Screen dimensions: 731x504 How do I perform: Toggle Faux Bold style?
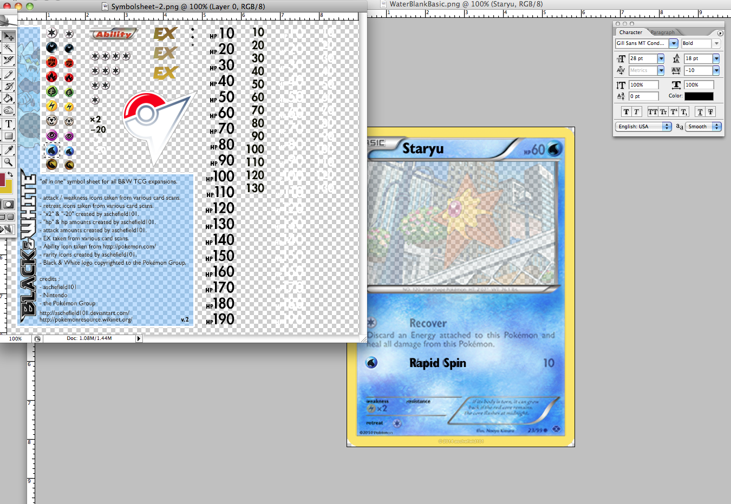[x=626, y=112]
